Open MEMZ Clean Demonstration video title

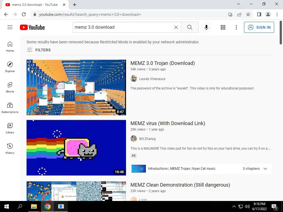180,185
